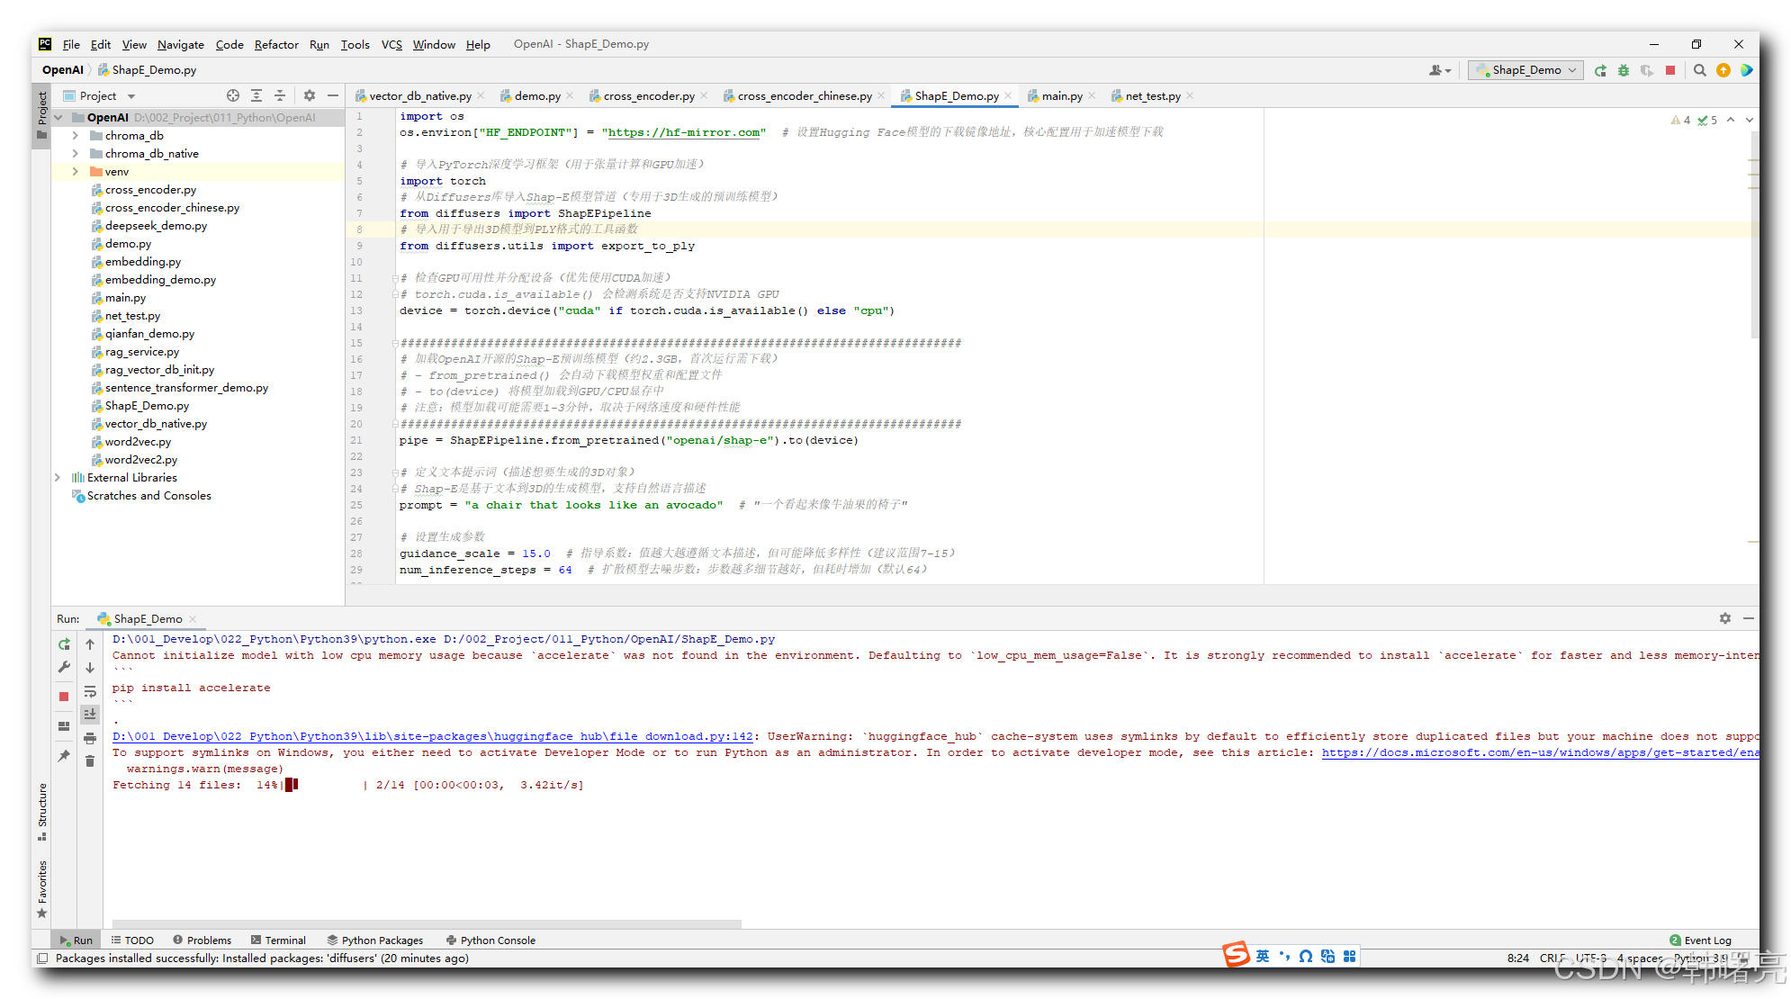Viewport: 1791px width, 999px height.
Task: Click the Debug bug icon in toolbar
Action: coord(1624,70)
